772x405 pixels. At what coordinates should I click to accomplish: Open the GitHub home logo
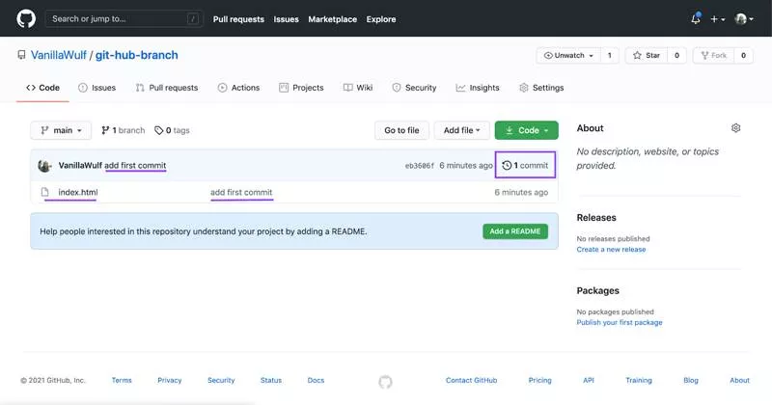[26, 19]
